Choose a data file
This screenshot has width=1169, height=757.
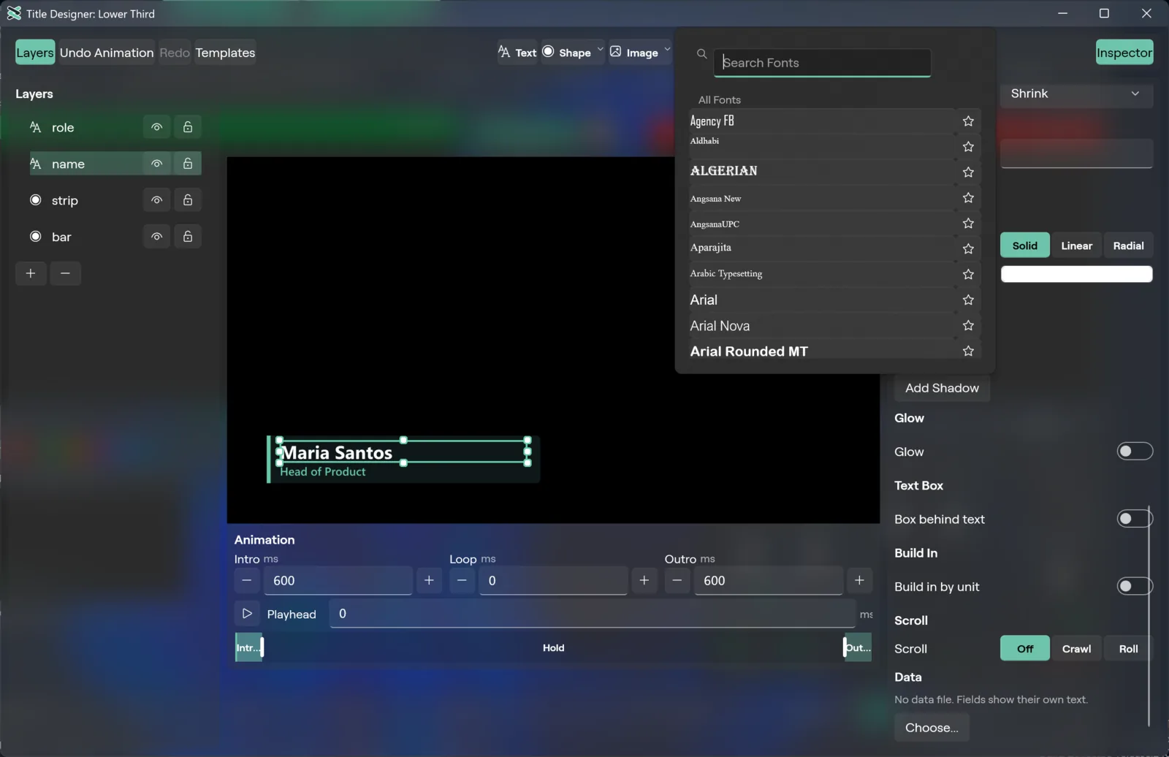[x=932, y=728]
